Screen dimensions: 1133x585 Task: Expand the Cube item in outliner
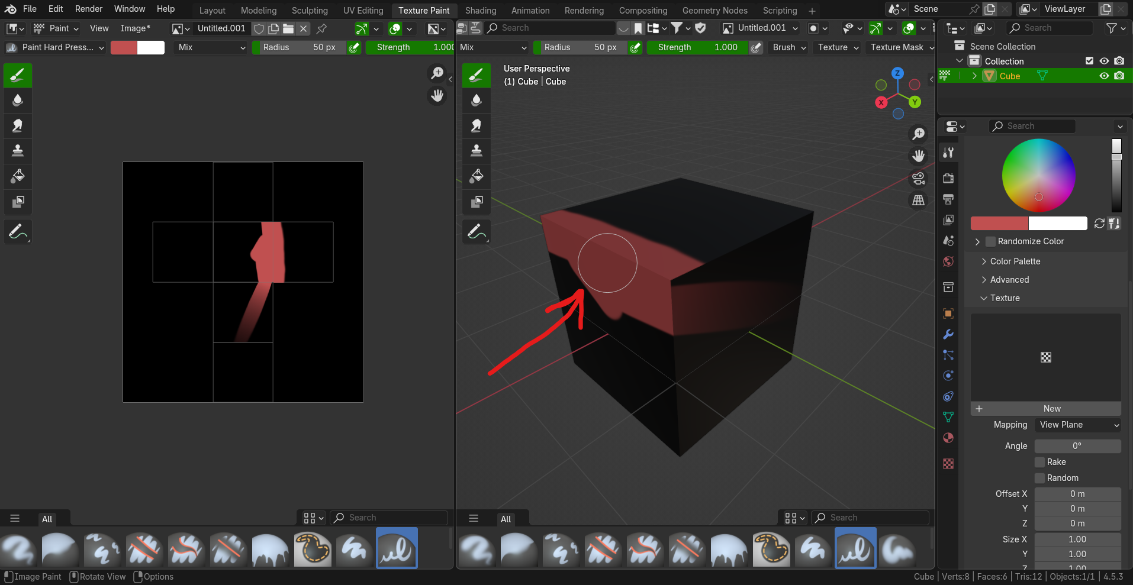tap(974, 76)
